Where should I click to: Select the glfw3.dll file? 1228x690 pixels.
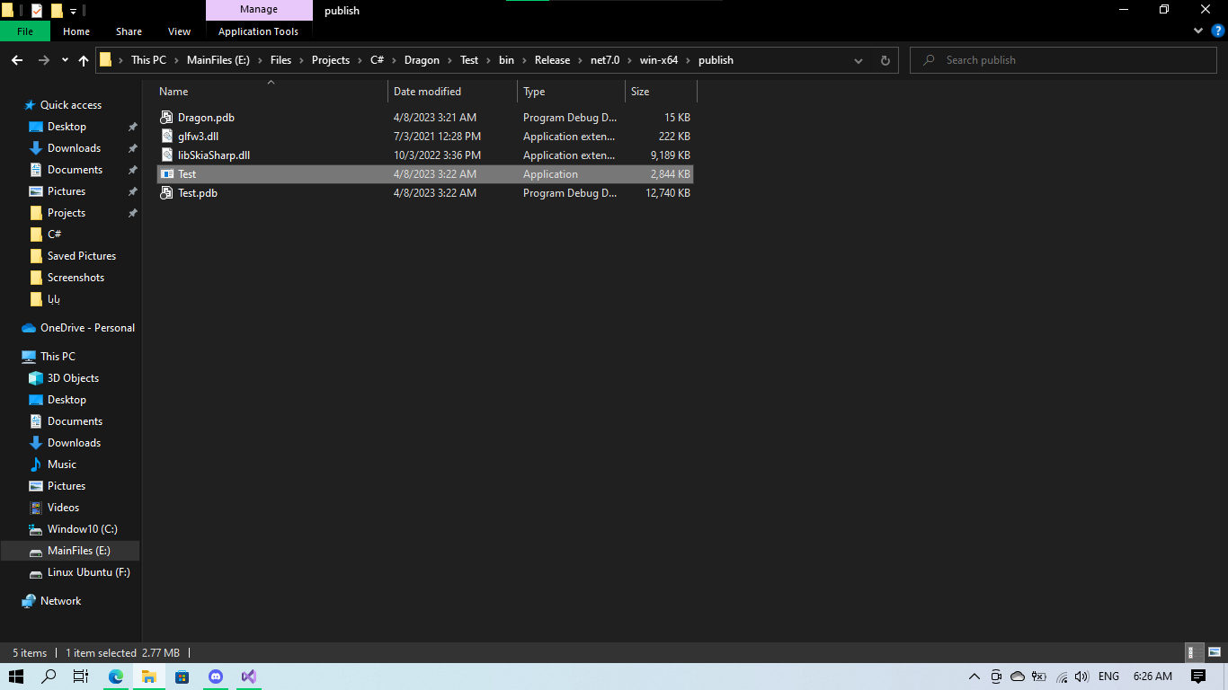click(x=425, y=137)
